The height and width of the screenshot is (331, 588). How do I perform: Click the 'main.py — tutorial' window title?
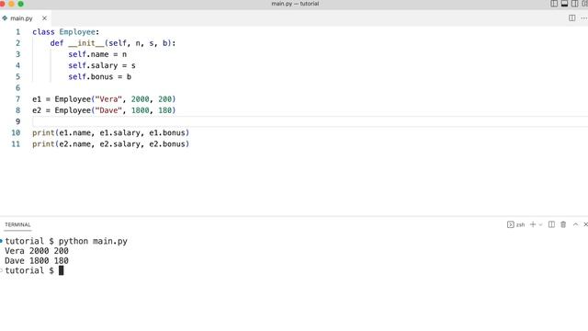click(x=295, y=4)
